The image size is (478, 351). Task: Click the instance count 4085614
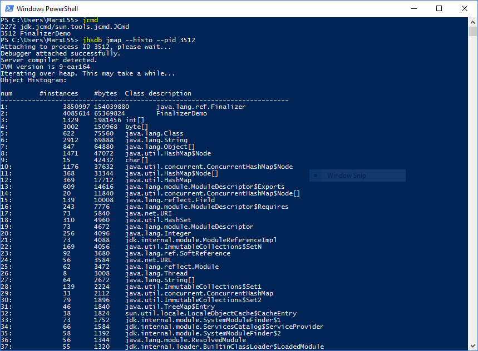pyautogui.click(x=76, y=113)
